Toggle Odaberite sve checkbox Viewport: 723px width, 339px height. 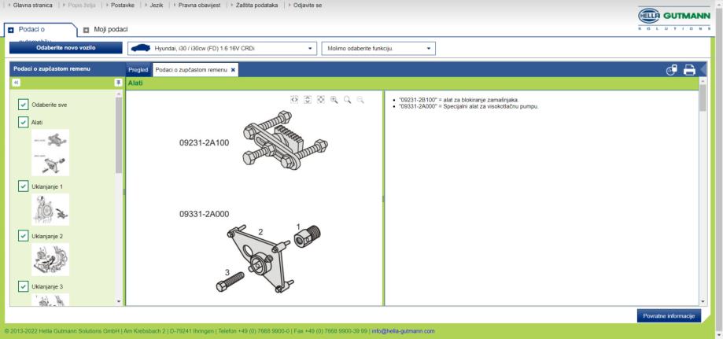(x=24, y=105)
